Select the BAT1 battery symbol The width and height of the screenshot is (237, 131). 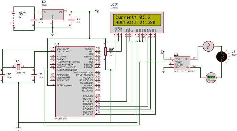13,19
